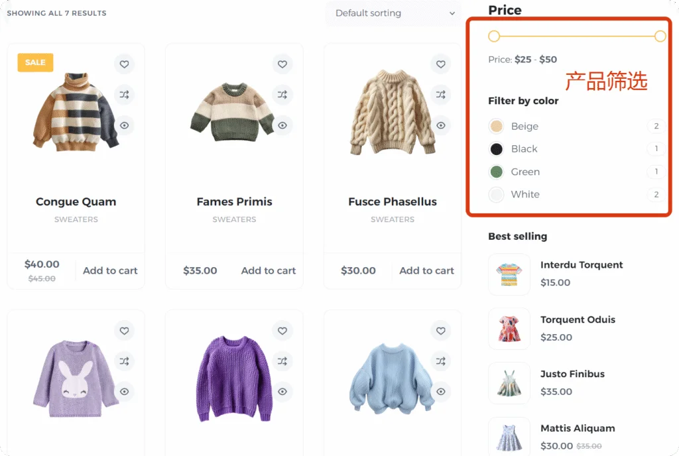Compare the Congue Quam striped sweater
This screenshot has width=679, height=456.
point(124,94)
